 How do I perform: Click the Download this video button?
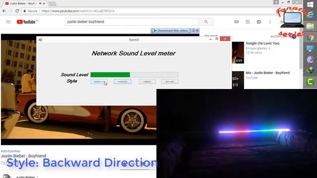[170, 31]
